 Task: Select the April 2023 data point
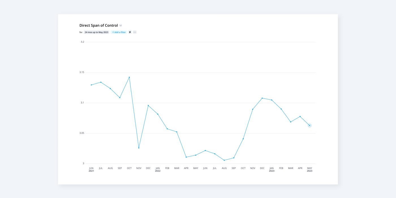click(x=300, y=117)
